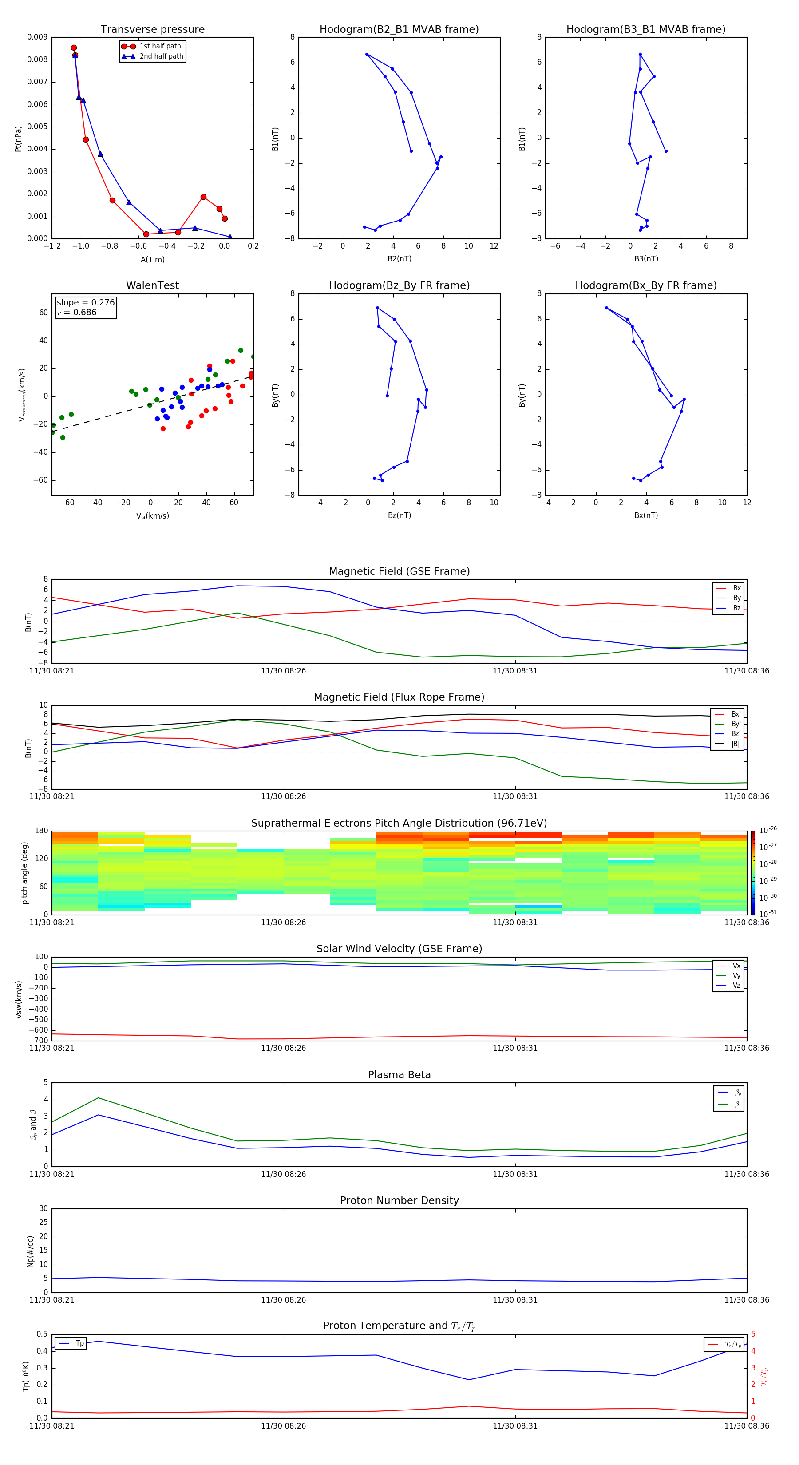Screen dimensions: 799x1465
Task: Click the "Bx(nT)" x-axis label
Action: tap(646, 515)
